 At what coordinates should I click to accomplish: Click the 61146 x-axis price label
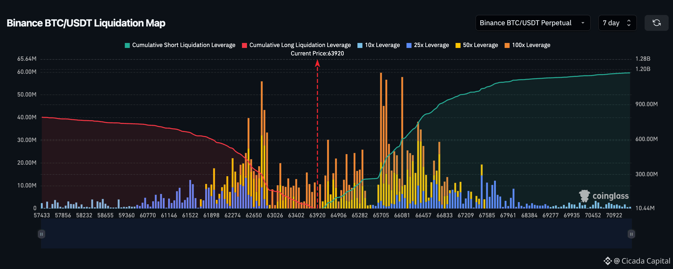coord(169,215)
